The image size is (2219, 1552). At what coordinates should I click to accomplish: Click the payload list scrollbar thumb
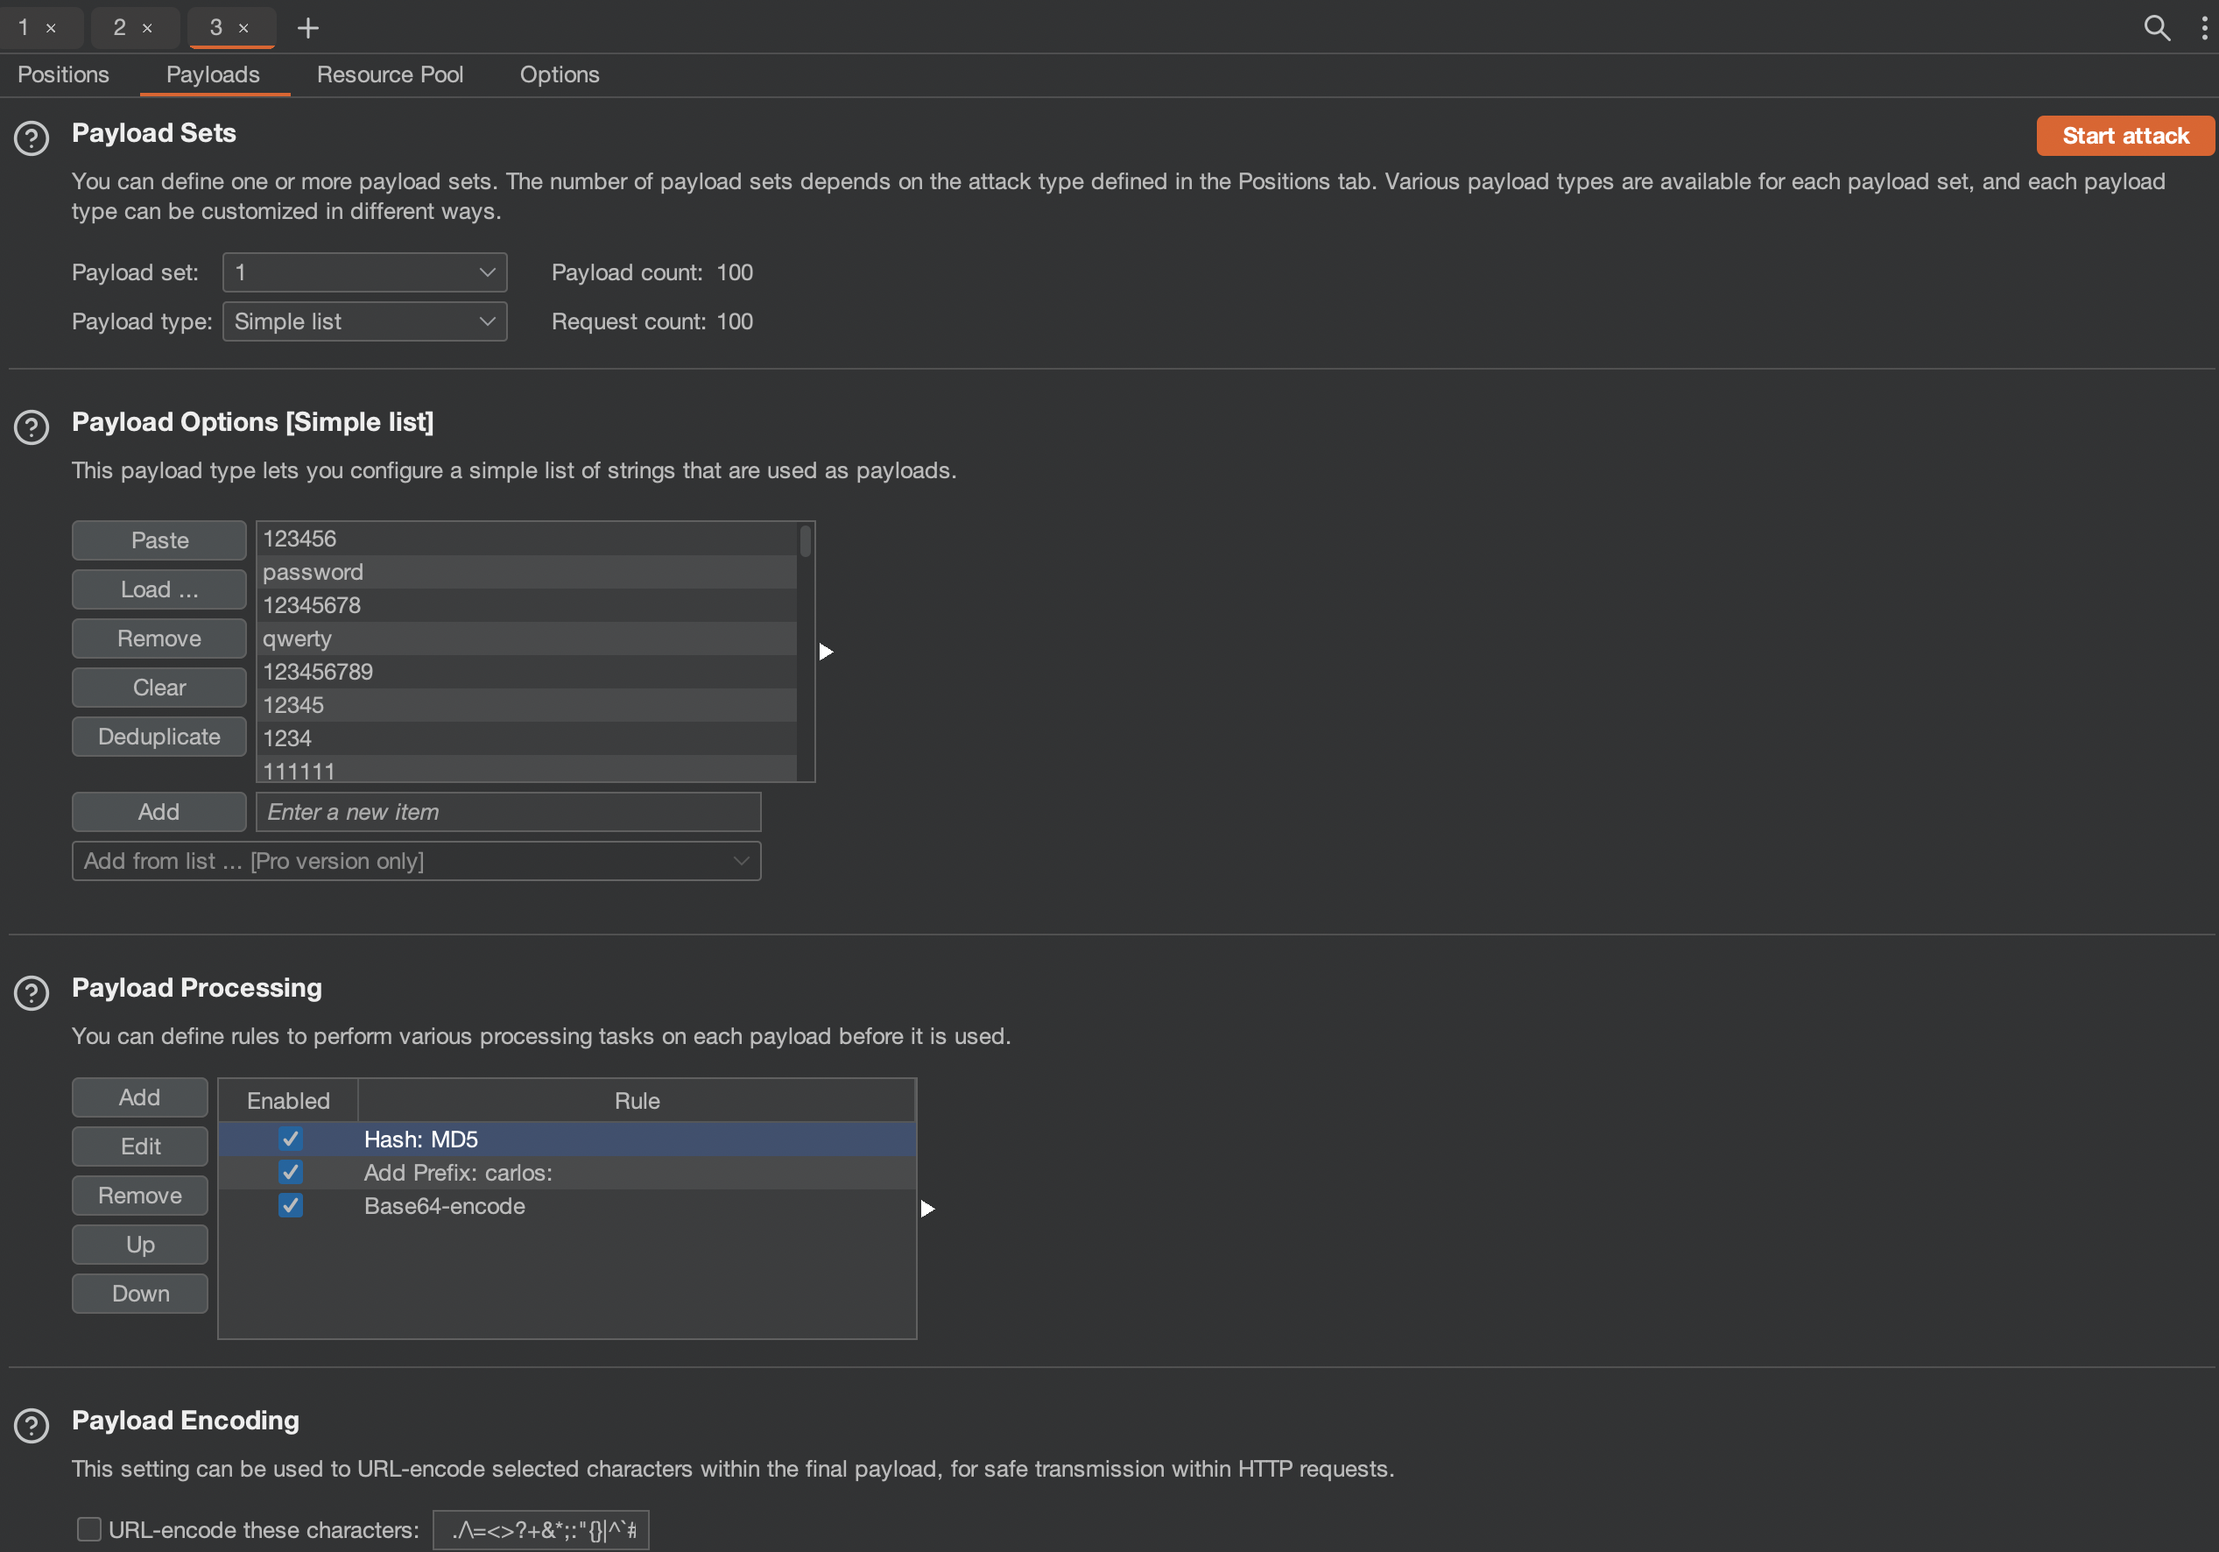[805, 541]
